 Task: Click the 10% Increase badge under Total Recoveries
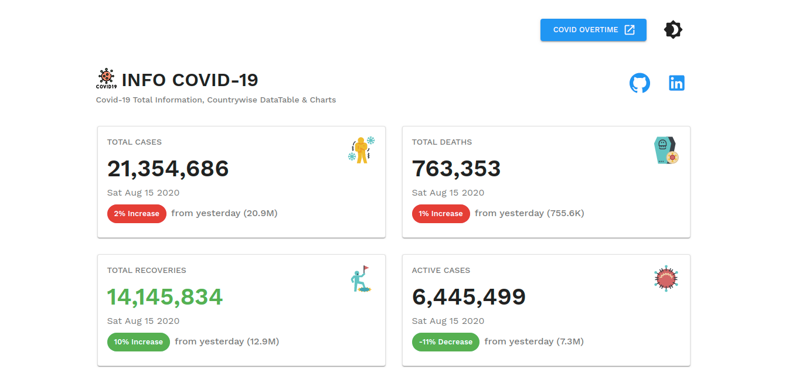138,341
